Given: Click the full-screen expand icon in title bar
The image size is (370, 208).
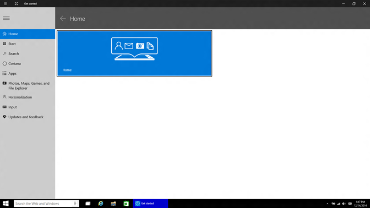Looking at the screenshot, I should click(x=16, y=3).
